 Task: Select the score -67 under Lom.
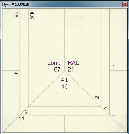tap(56, 69)
